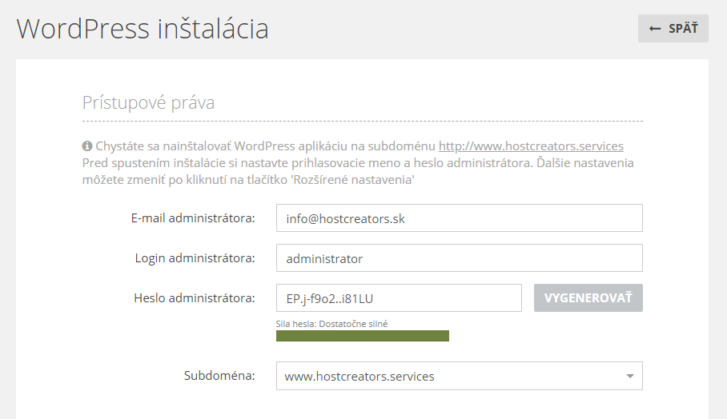Viewport: 727px width, 419px height.
Task: Click the 'Subdoména:' label
Action: (219, 376)
